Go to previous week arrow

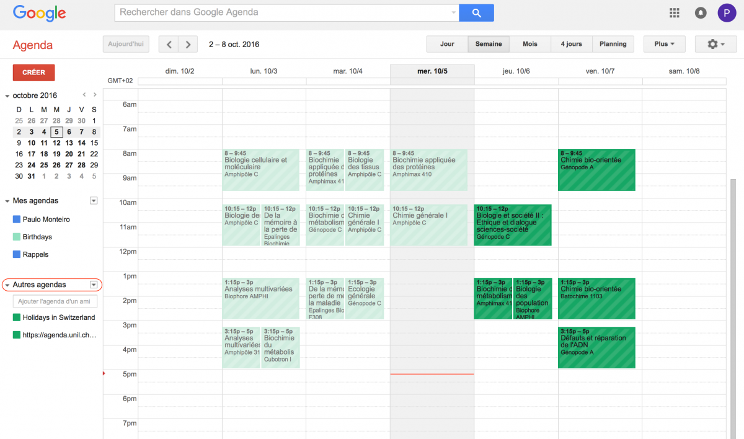[169, 44]
